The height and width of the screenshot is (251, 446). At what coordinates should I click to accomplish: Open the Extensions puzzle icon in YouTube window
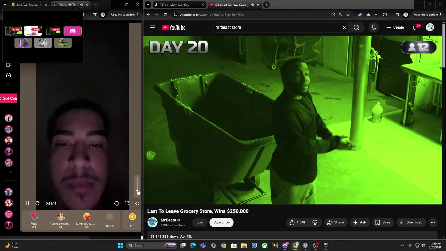385,15
